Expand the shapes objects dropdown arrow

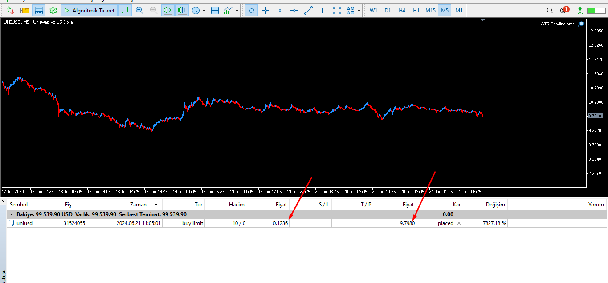359,10
